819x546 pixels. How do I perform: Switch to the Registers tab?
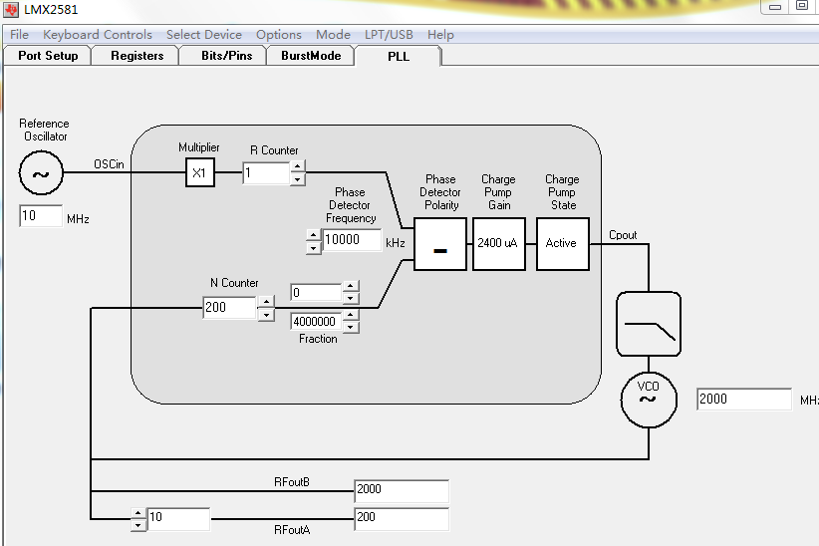tap(136, 56)
